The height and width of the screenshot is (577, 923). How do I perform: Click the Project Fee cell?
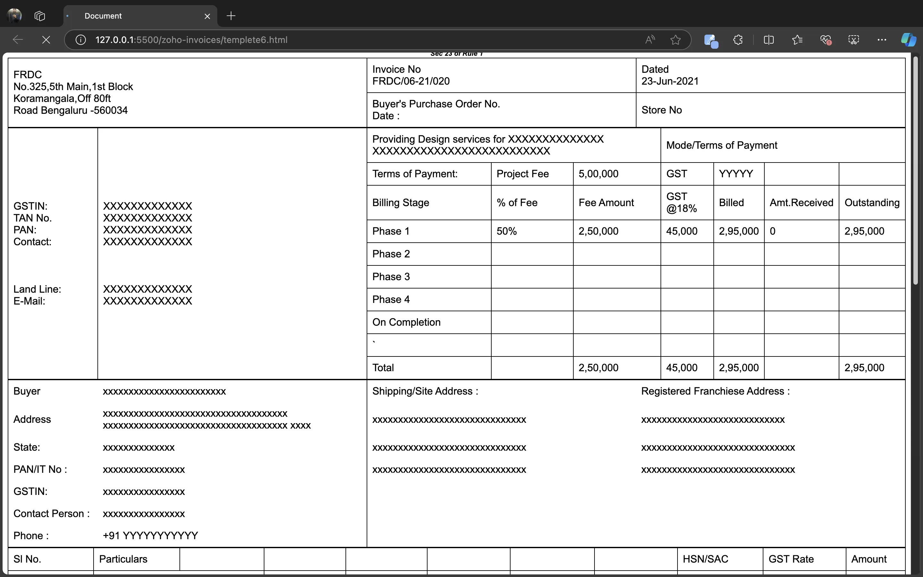[x=532, y=174]
